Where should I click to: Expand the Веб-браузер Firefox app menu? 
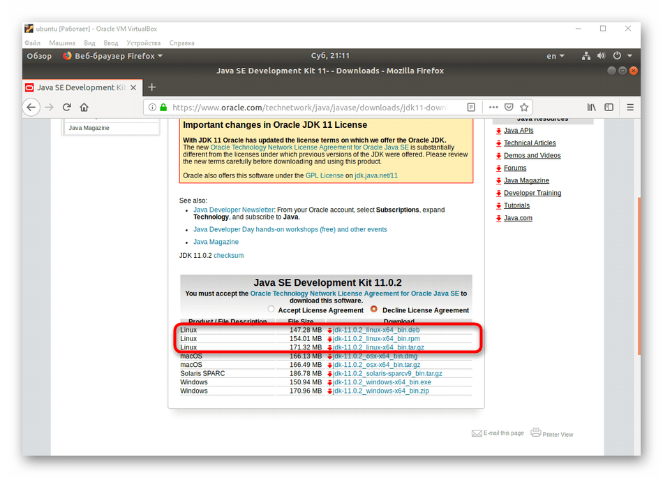[x=112, y=56]
